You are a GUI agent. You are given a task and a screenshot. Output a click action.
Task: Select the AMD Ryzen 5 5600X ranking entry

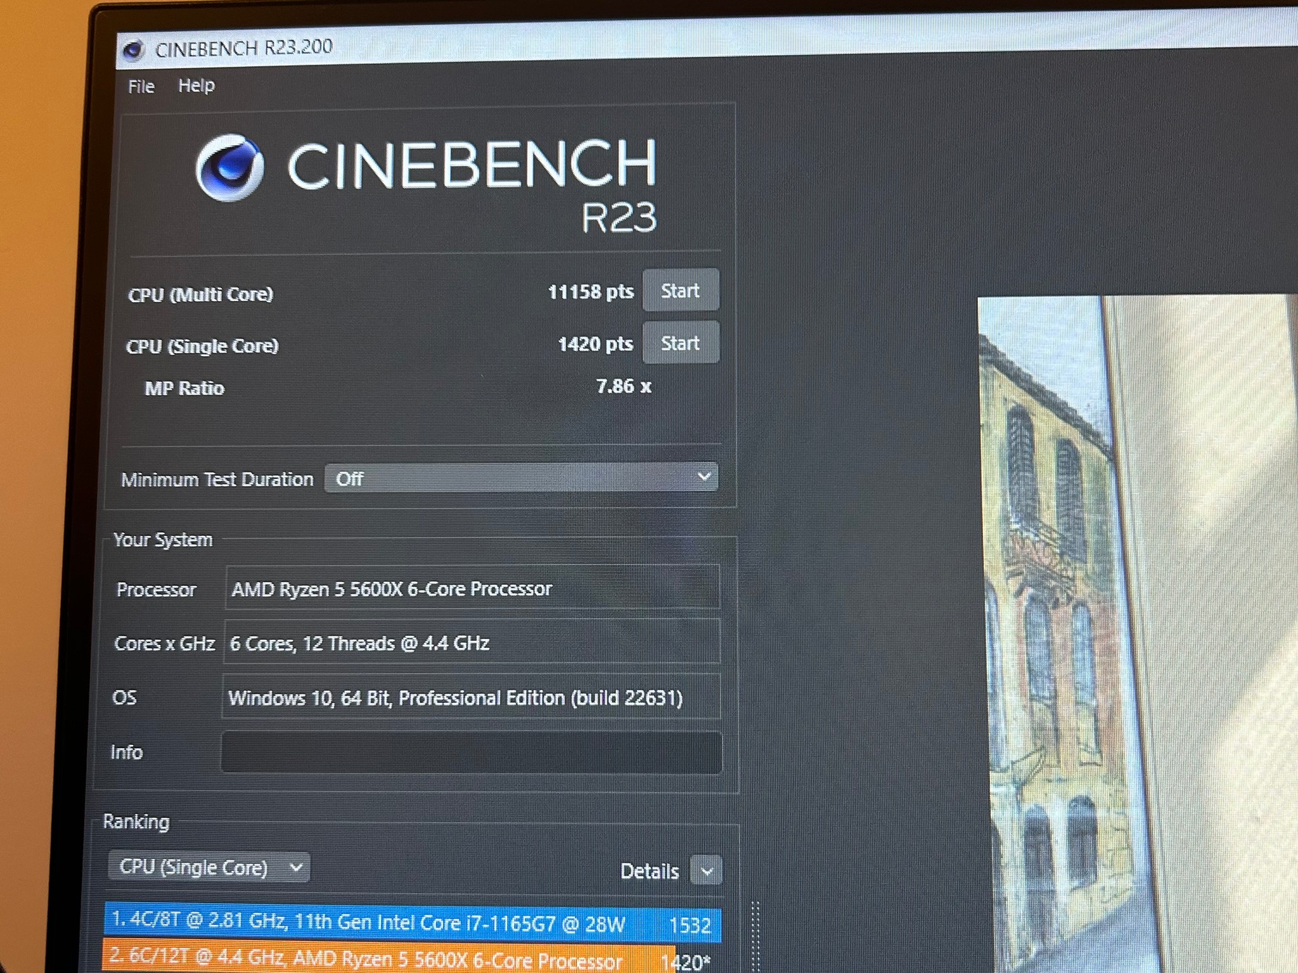pyautogui.click(x=413, y=958)
